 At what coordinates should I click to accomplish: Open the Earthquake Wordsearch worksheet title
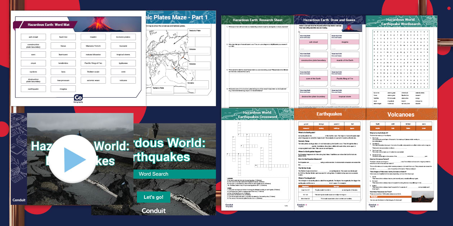click(x=401, y=21)
